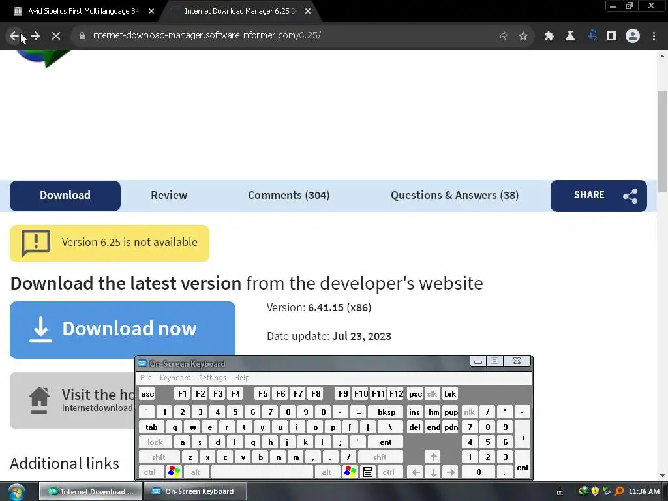Click the blue download extension icon in toolbar
668x501 pixels.
coord(592,36)
